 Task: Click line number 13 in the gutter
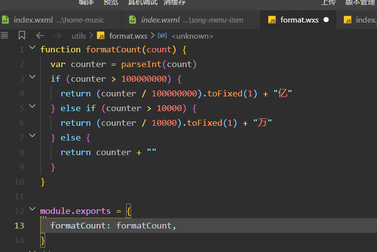click(19, 226)
